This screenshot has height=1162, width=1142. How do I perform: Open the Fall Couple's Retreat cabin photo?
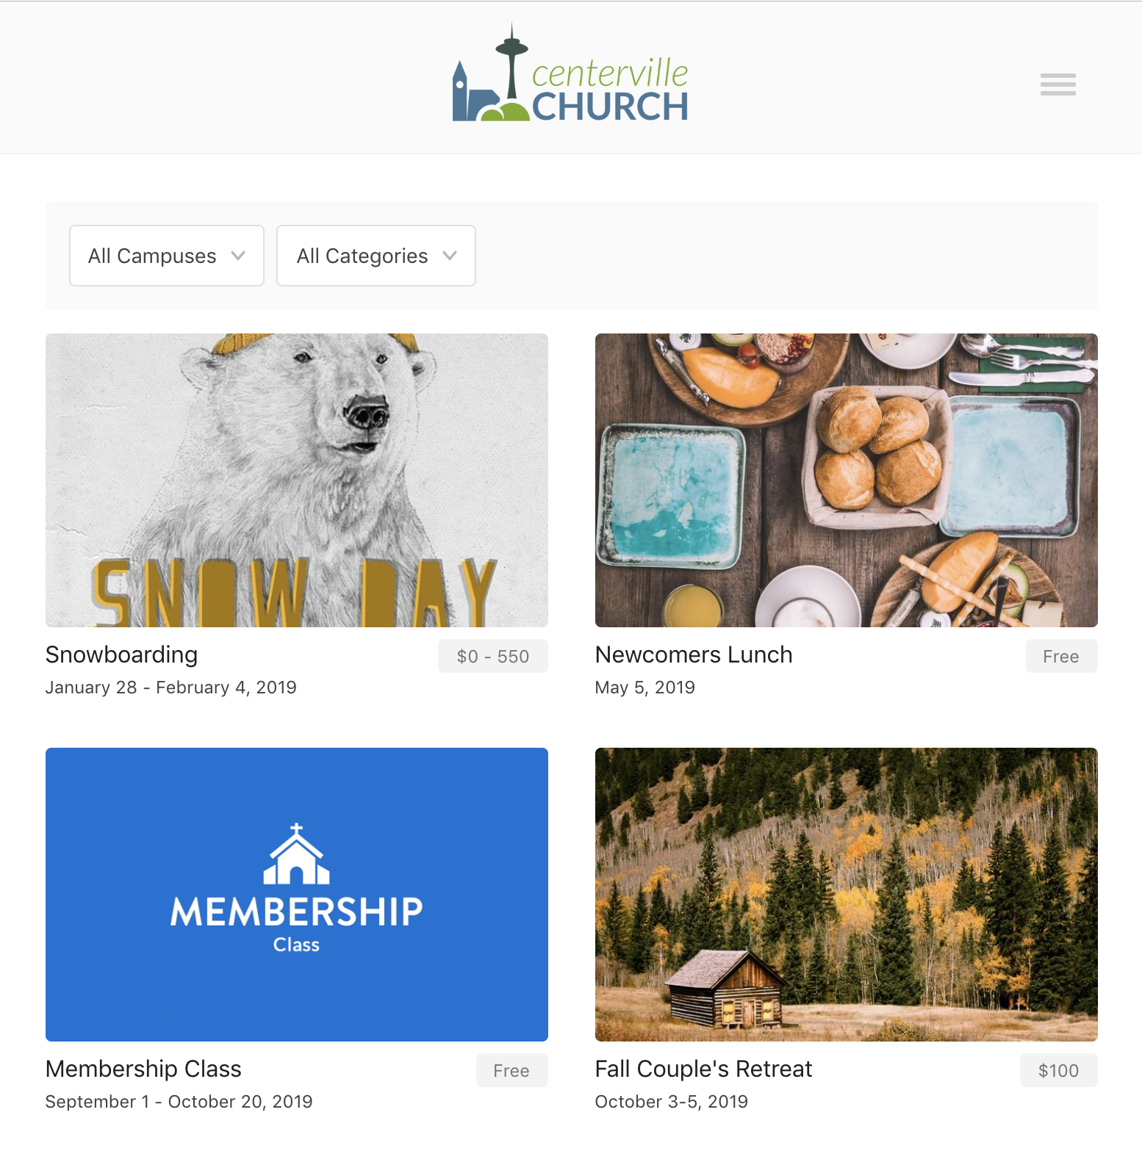tap(847, 895)
